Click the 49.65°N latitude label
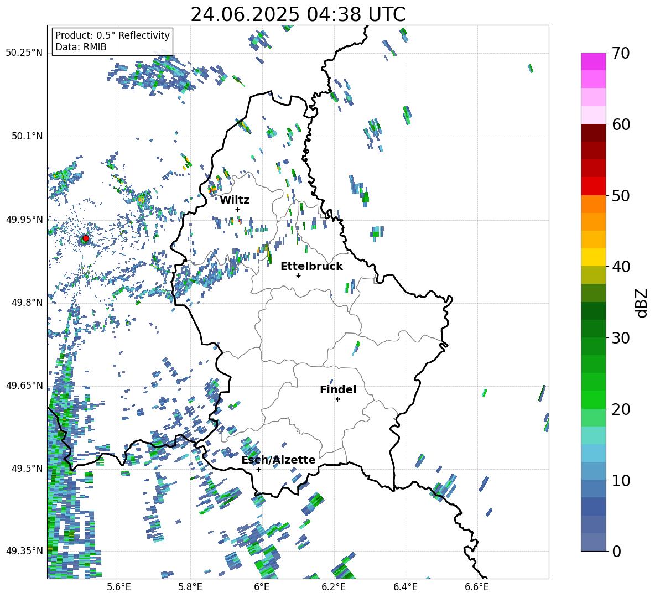655x598 pixels. click(24, 385)
